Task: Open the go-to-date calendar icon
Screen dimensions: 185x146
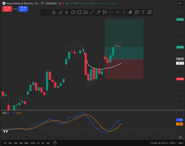Action: point(55,143)
